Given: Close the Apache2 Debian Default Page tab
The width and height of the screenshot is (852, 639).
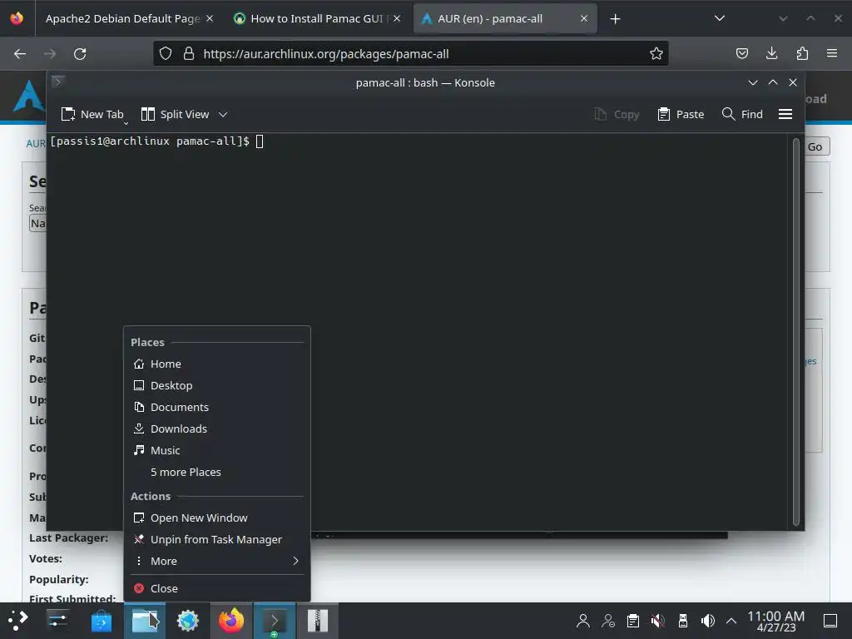Looking at the screenshot, I should click(210, 18).
